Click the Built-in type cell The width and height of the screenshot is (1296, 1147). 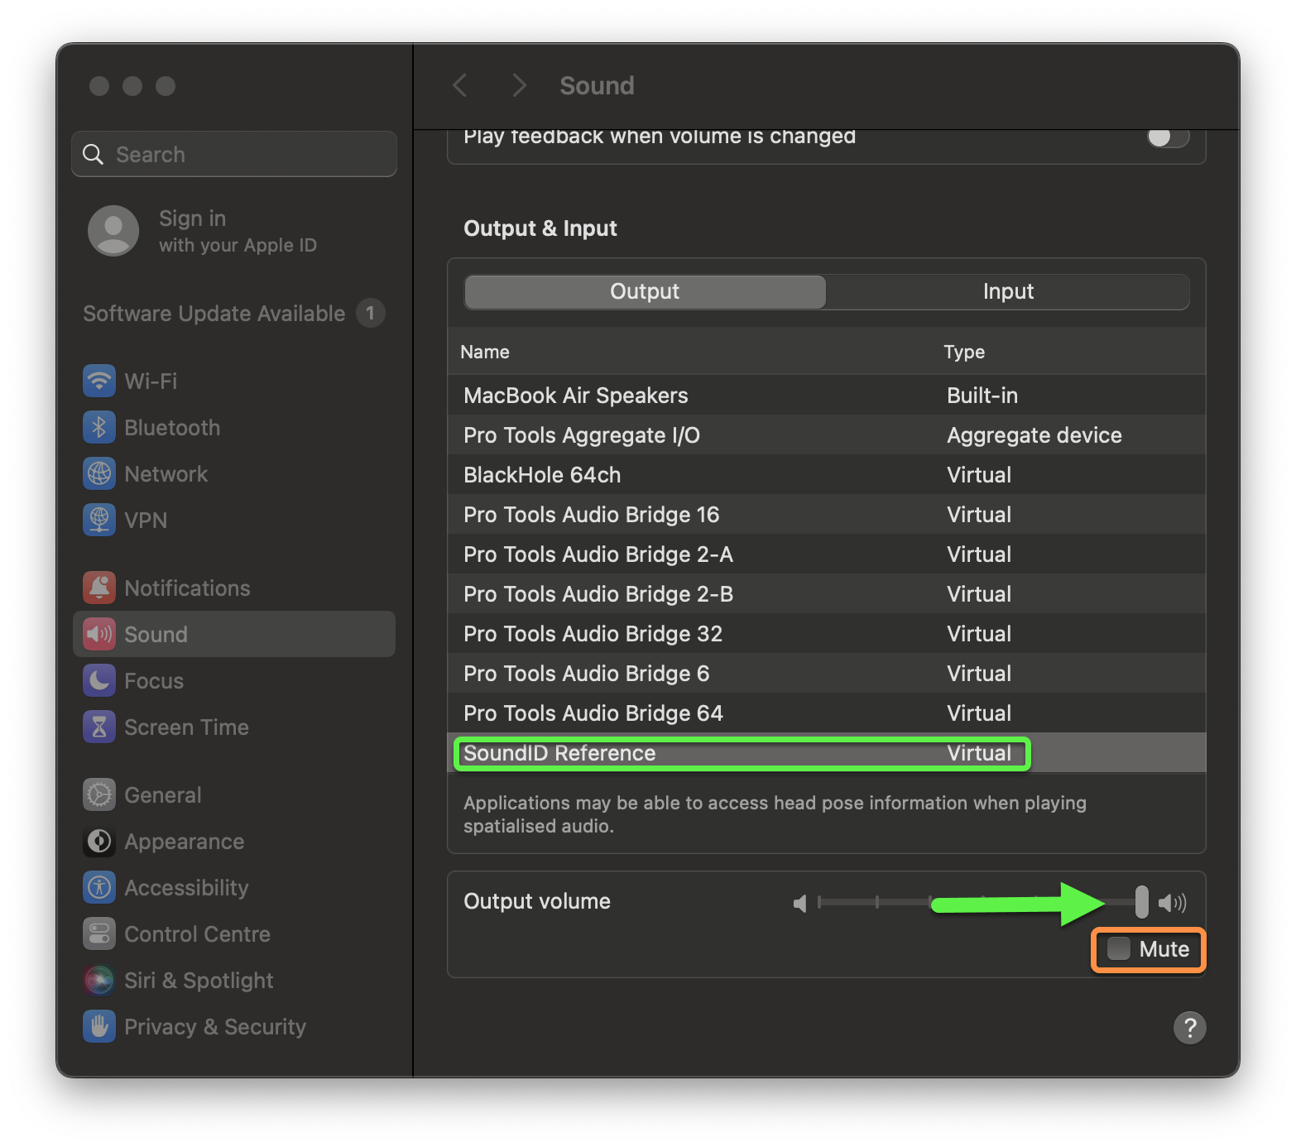tap(982, 395)
